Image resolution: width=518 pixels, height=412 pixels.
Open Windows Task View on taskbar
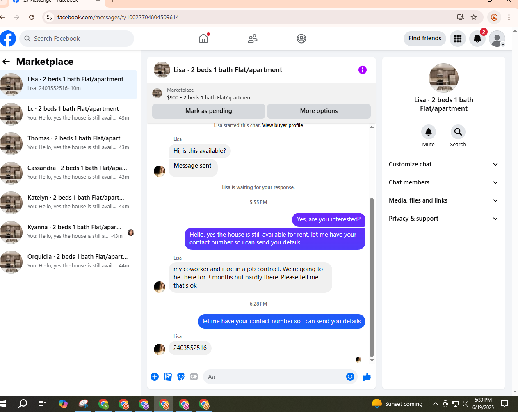(42, 404)
